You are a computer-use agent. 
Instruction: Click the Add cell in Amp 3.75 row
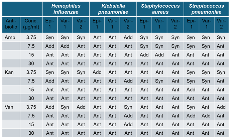pos(128,38)
